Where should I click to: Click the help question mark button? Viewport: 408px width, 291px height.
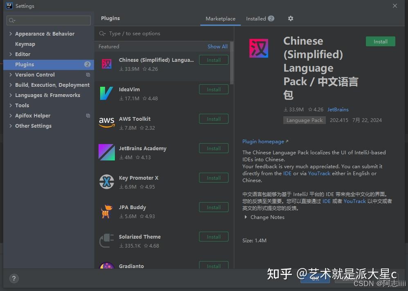pyautogui.click(x=14, y=278)
